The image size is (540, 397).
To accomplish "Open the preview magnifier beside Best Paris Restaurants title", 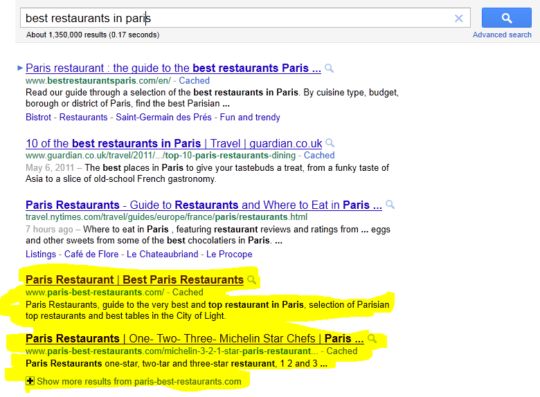I will [252, 279].
